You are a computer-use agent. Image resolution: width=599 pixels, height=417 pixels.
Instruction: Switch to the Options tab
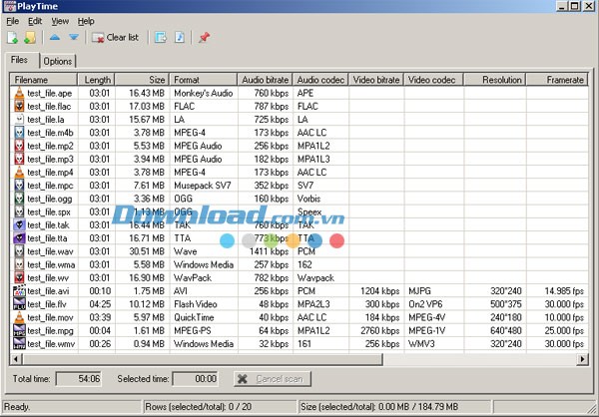pyautogui.click(x=58, y=61)
